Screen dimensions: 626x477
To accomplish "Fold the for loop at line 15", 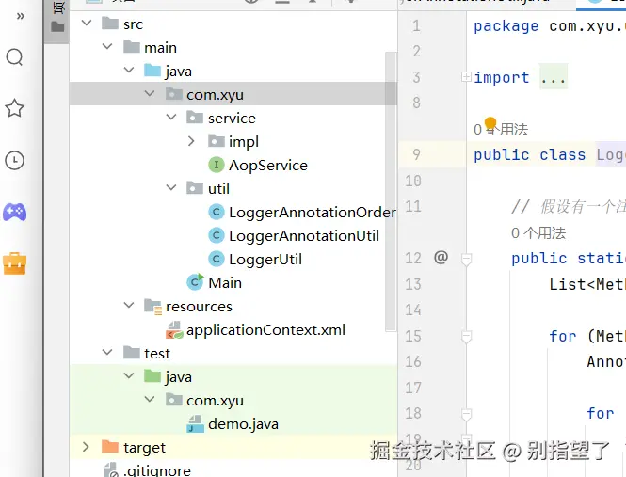I will pos(466,337).
